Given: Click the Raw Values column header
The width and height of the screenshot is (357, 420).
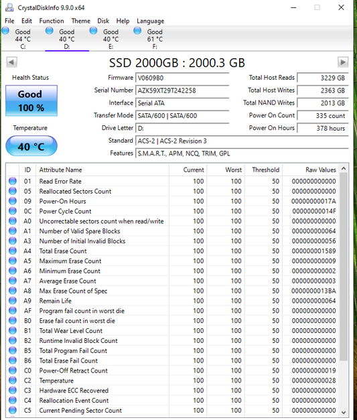Looking at the screenshot, I should [x=311, y=170].
